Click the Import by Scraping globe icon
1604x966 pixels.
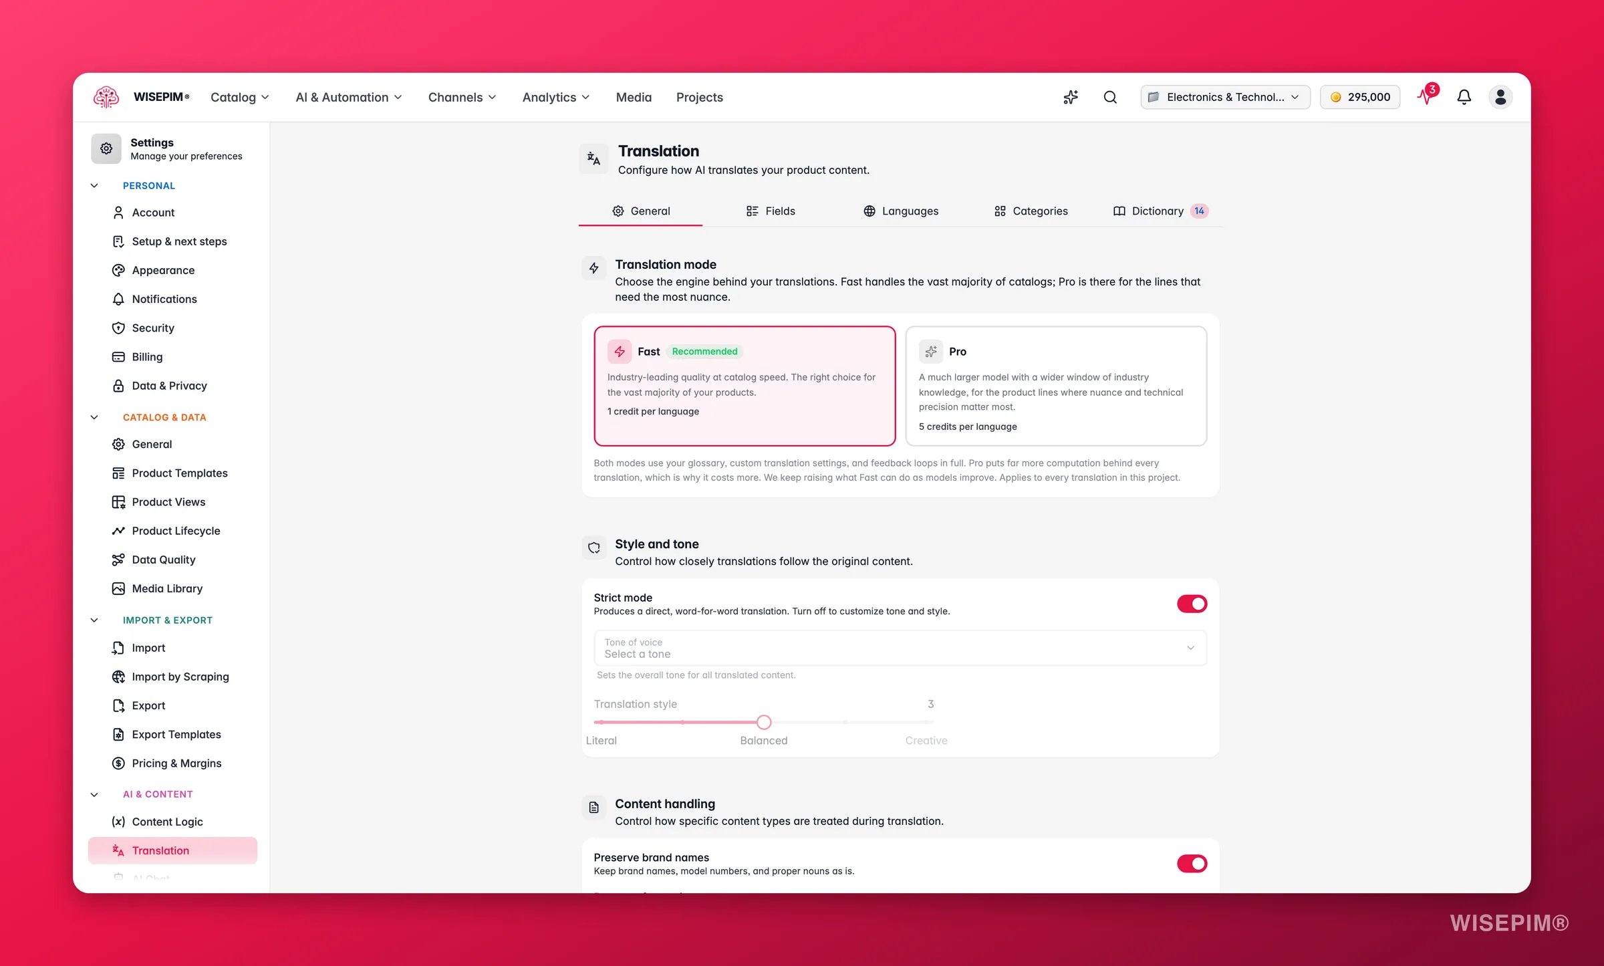(118, 677)
